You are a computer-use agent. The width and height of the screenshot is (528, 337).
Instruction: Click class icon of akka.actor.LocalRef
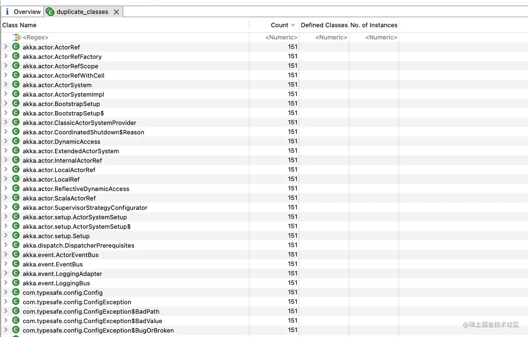tap(16, 178)
